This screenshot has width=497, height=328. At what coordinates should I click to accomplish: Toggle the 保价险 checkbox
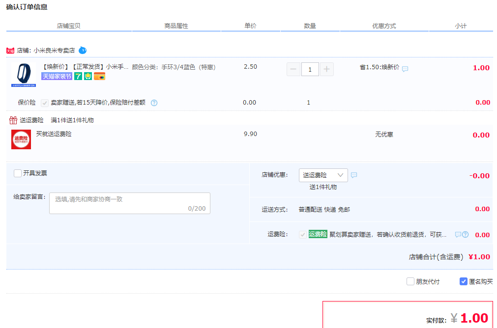[45, 103]
